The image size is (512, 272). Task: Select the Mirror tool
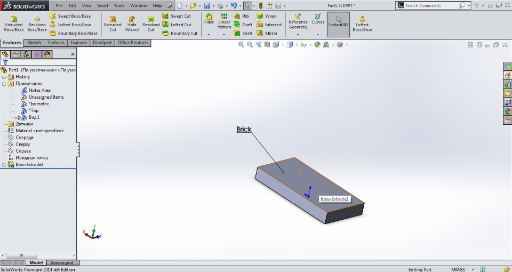[x=267, y=33]
